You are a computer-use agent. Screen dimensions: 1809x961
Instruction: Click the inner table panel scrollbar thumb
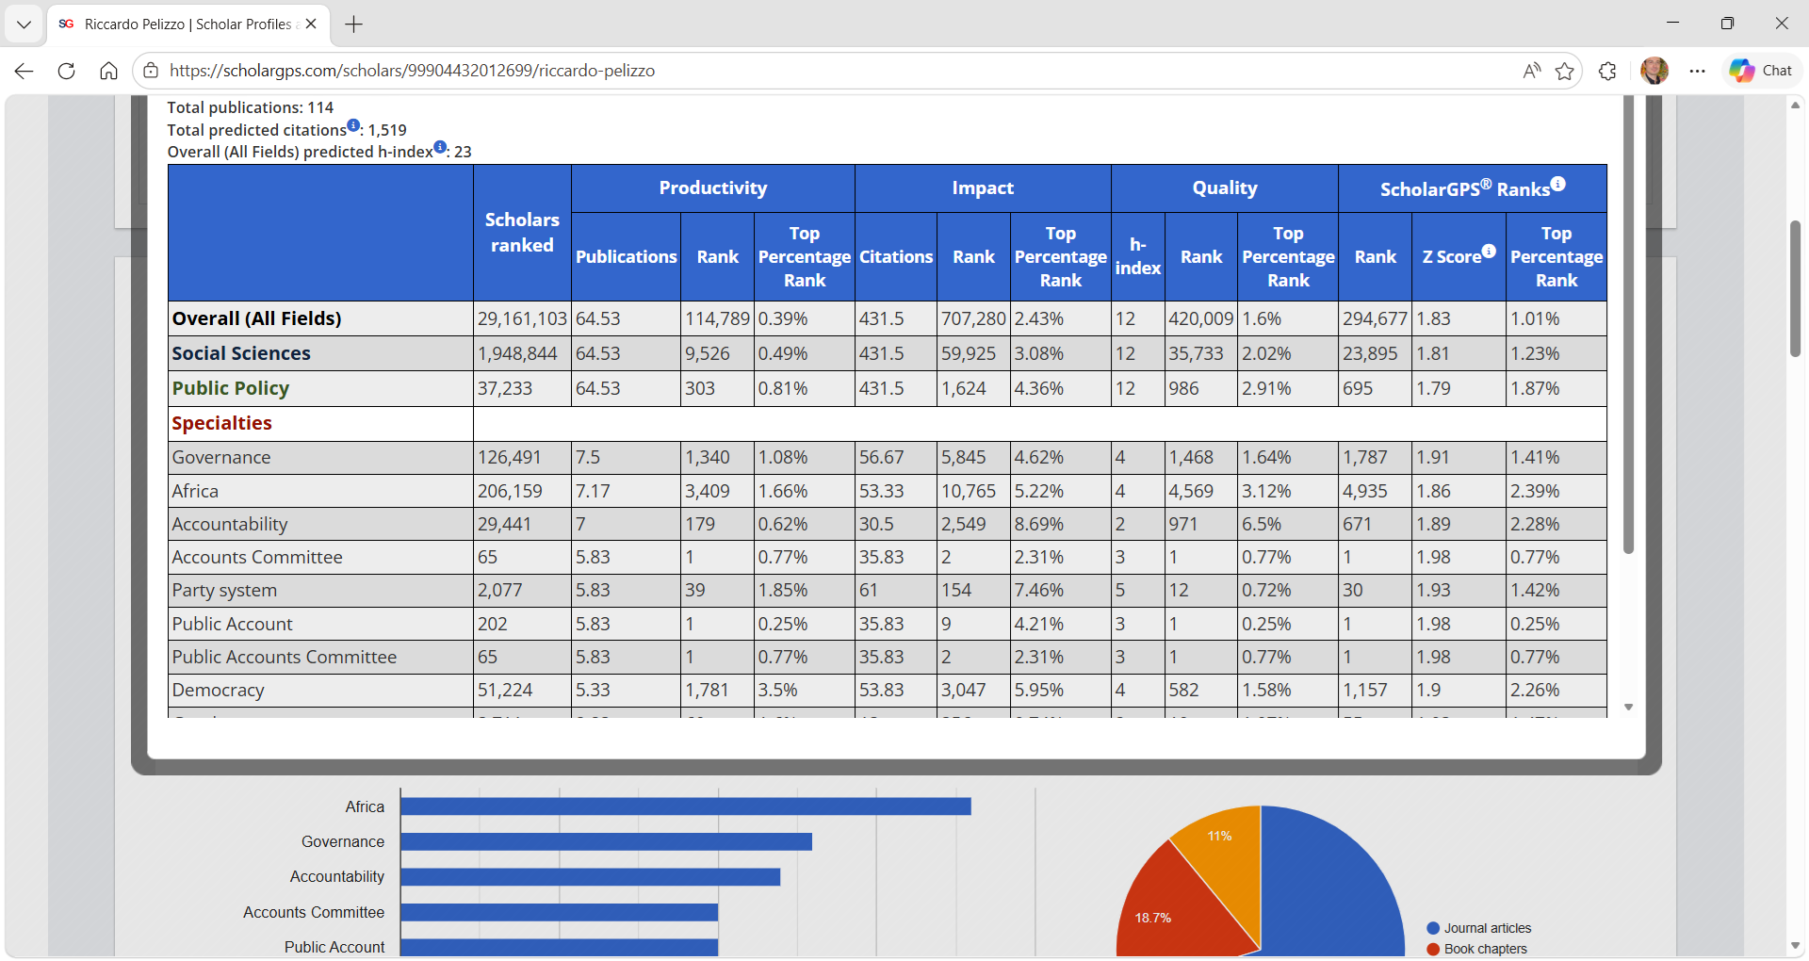(x=1628, y=324)
